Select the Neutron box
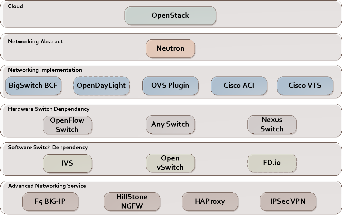The image size is (342, 215). [x=170, y=48]
